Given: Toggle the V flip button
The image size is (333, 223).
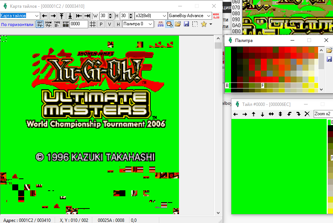Looking at the screenshot, I should click(x=110, y=24).
